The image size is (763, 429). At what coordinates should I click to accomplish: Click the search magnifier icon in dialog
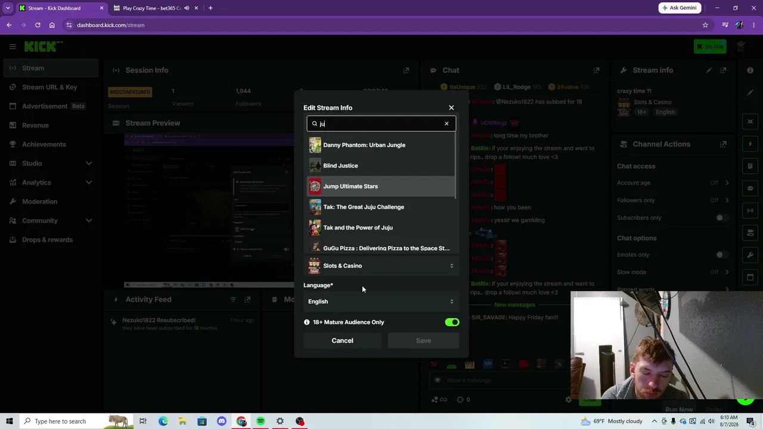pyautogui.click(x=315, y=124)
